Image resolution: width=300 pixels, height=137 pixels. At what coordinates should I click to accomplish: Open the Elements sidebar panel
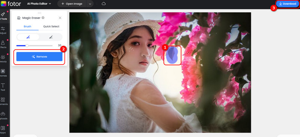click(3, 102)
